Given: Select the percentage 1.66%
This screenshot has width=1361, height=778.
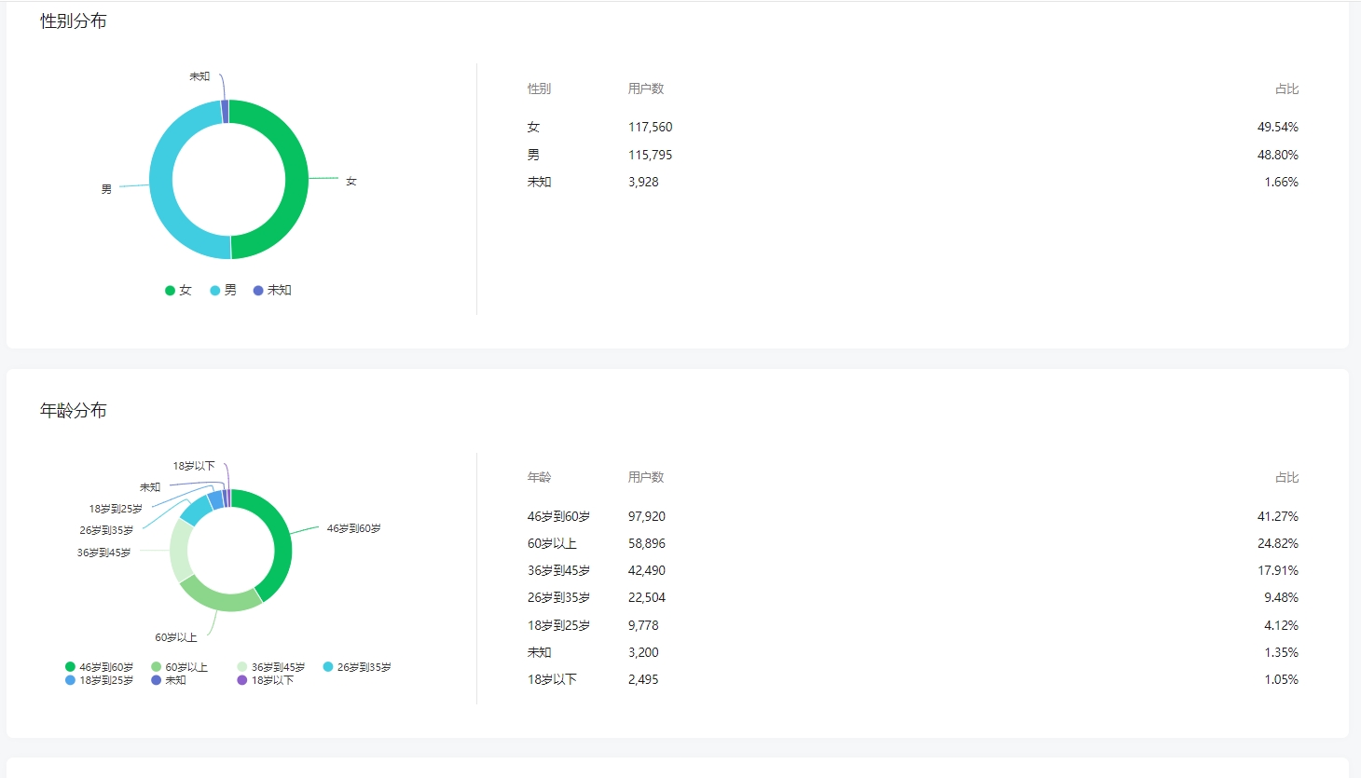Looking at the screenshot, I should point(1281,182).
